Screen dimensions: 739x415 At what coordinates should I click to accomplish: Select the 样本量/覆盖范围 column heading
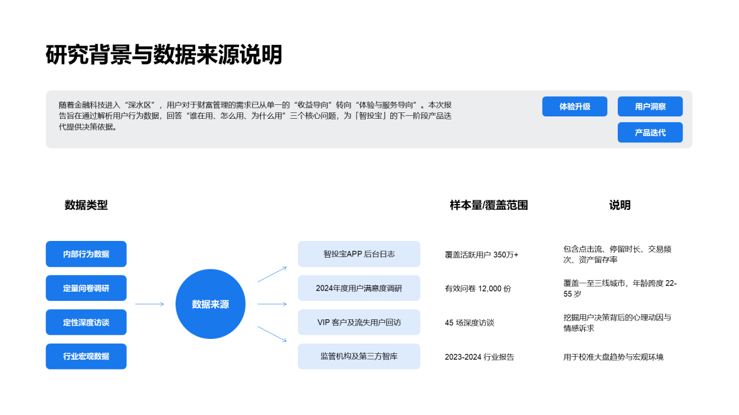coord(488,205)
